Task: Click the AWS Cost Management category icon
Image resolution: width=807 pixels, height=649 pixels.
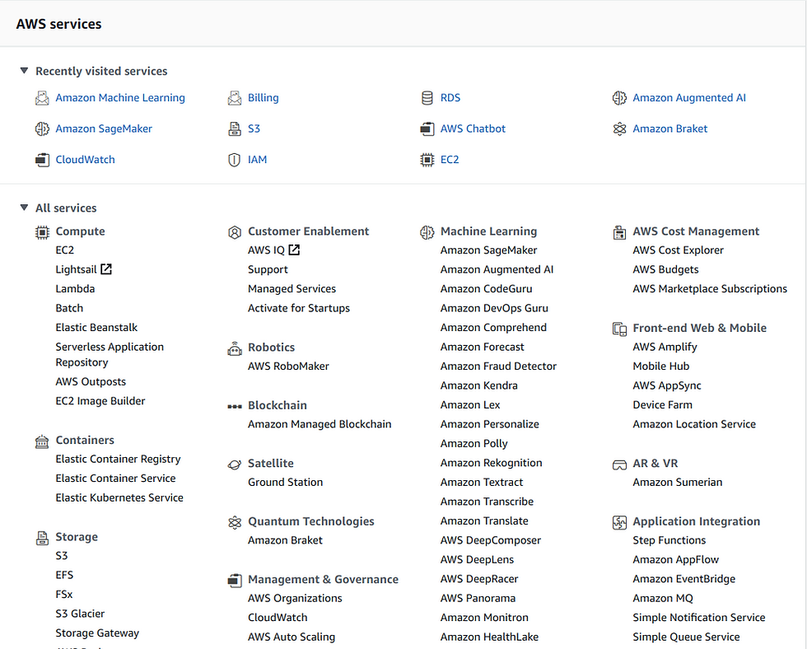Action: point(619,232)
